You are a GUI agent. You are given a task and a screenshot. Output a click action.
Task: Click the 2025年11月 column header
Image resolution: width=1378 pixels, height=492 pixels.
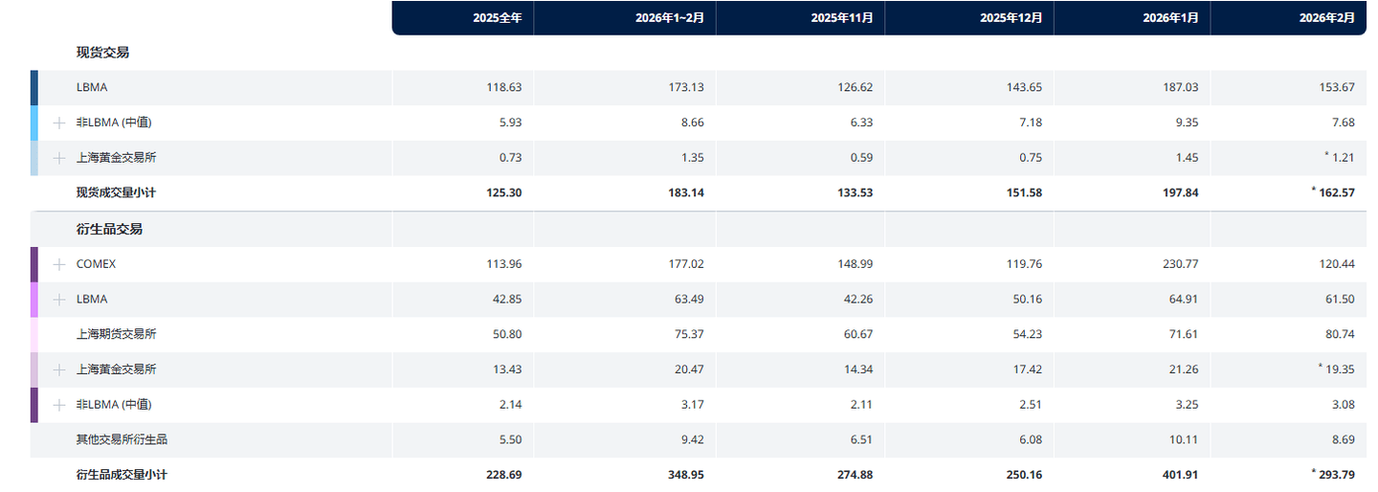point(841,18)
